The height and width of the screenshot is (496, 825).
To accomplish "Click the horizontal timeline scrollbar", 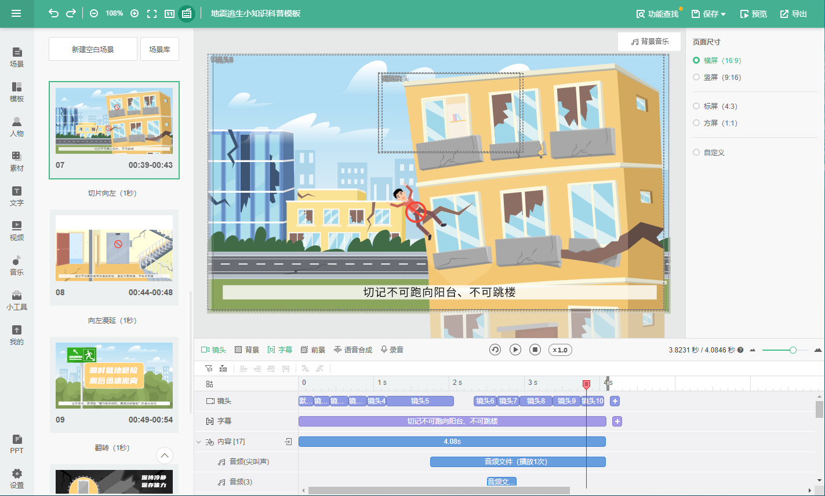I will point(439,491).
